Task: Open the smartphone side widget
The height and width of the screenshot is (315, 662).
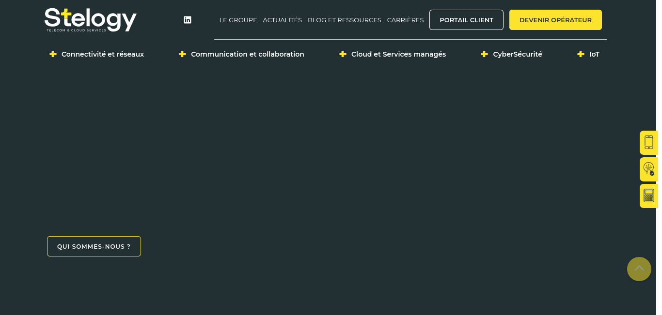Action: pyautogui.click(x=649, y=143)
